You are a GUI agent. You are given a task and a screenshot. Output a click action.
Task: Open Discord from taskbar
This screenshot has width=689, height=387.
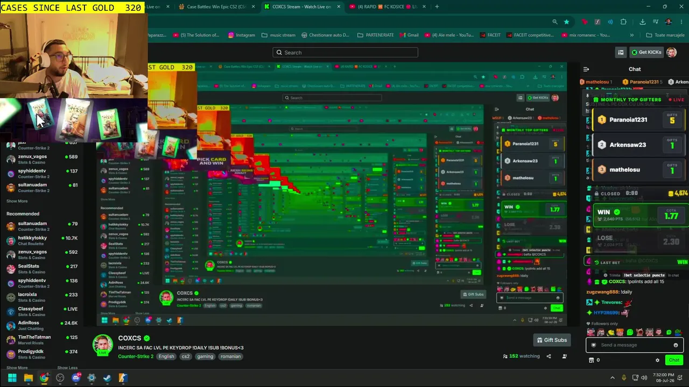click(76, 378)
